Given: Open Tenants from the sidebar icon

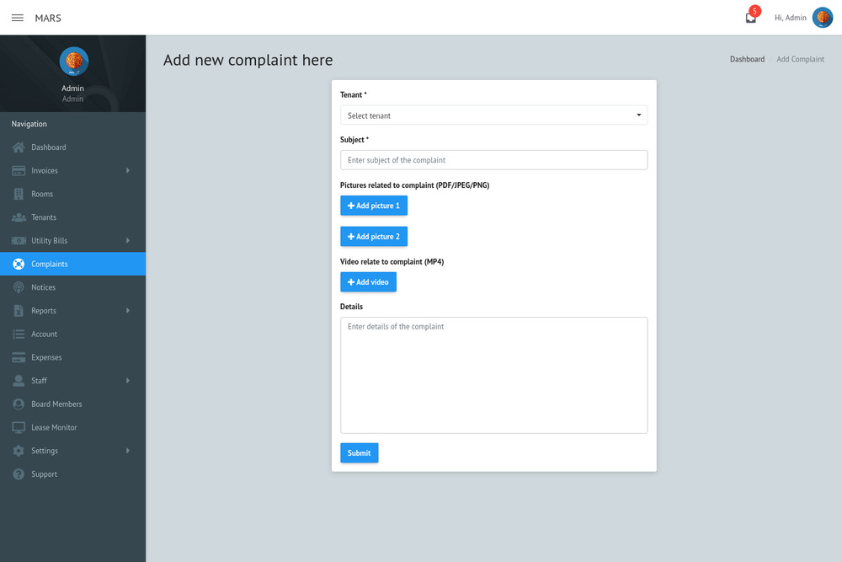Looking at the screenshot, I should pos(18,217).
